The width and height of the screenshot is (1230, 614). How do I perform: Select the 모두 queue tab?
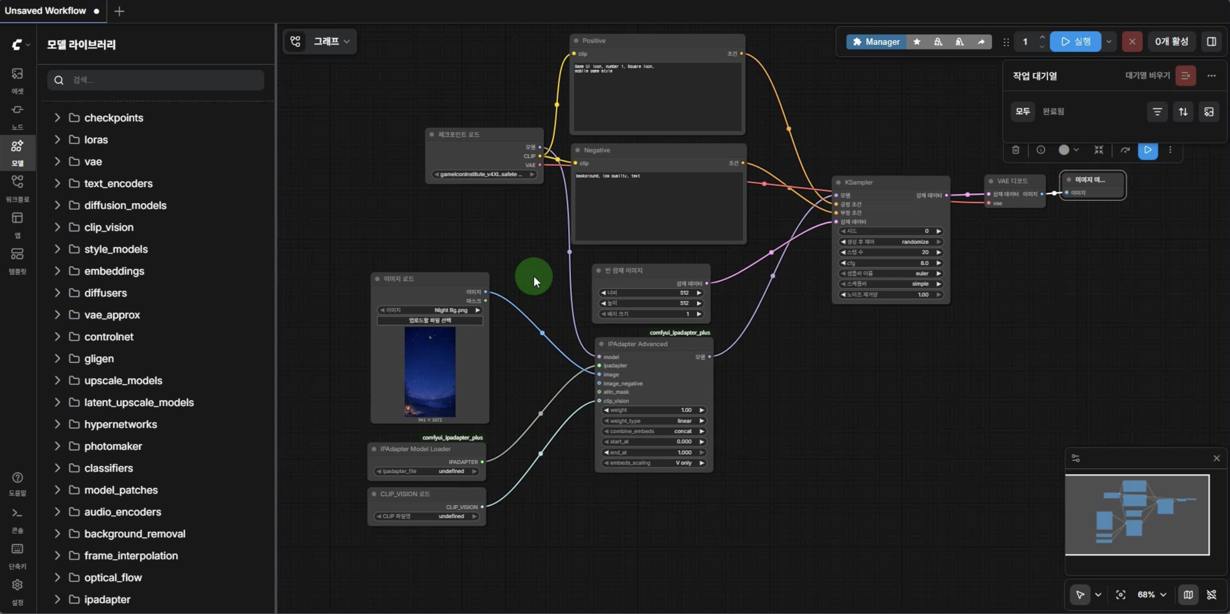tap(1022, 112)
